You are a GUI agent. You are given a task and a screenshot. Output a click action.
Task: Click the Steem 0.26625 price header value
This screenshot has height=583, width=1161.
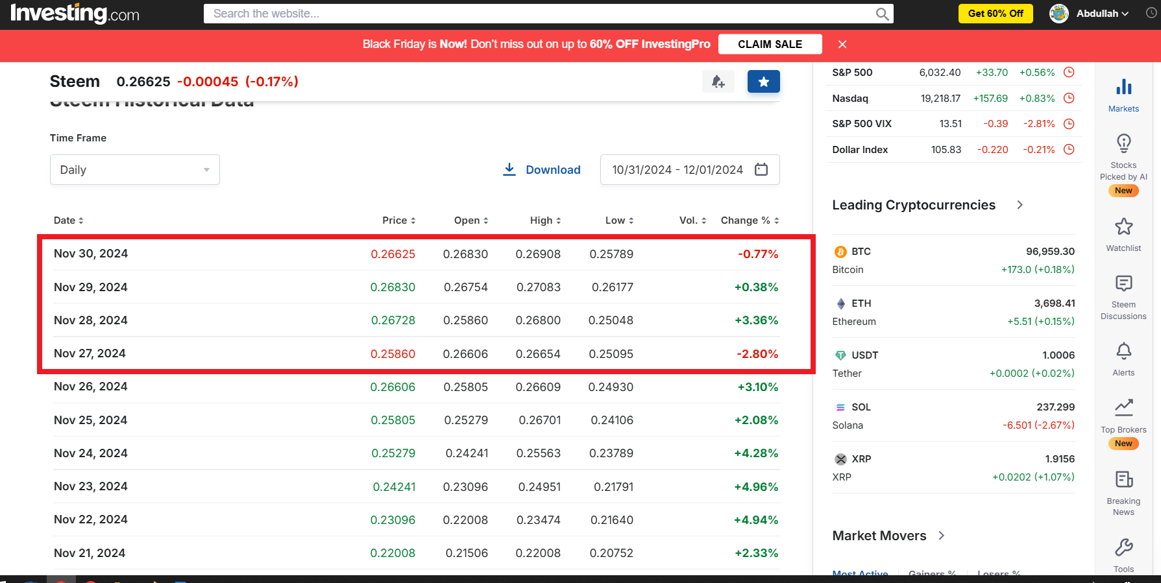143,82
